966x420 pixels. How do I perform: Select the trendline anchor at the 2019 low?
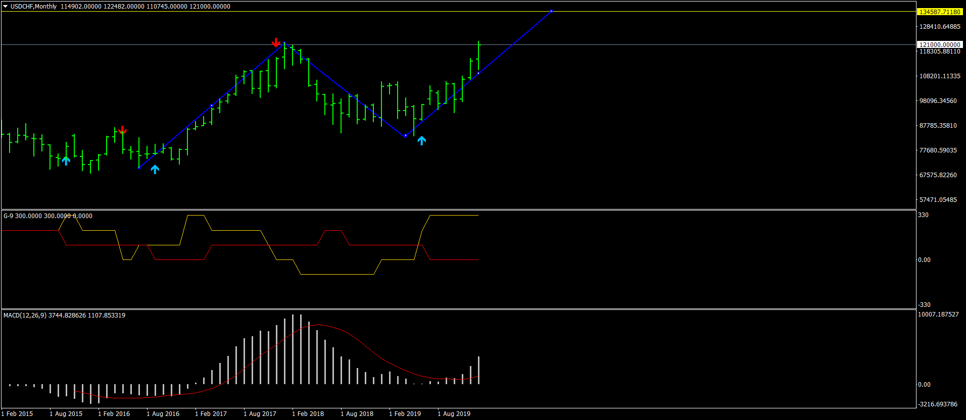405,136
